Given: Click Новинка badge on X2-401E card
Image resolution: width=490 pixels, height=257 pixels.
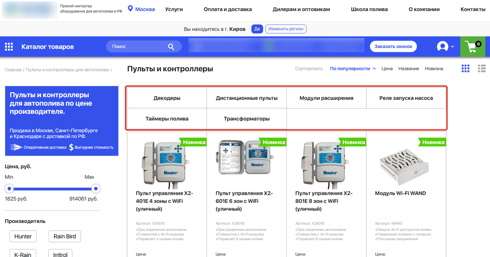Looking at the screenshot, I should pyautogui.click(x=193, y=142).
